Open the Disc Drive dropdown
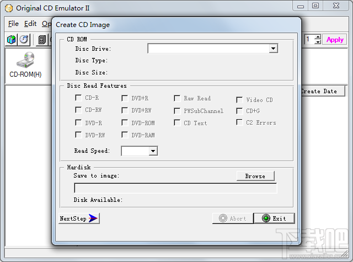 pyautogui.click(x=274, y=49)
